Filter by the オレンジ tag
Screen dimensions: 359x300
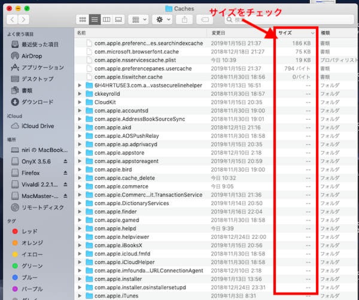coord(28,243)
